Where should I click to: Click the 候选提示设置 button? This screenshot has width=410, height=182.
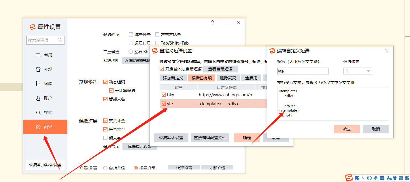tap(140, 147)
